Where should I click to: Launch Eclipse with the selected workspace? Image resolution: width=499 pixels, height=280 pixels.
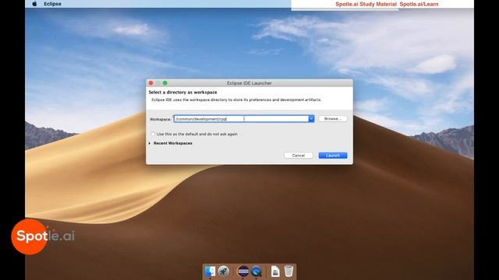[333, 156]
